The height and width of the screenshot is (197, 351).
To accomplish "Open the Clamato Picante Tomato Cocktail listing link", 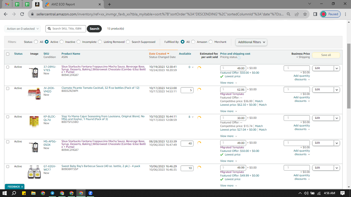I will click(100, 88).
